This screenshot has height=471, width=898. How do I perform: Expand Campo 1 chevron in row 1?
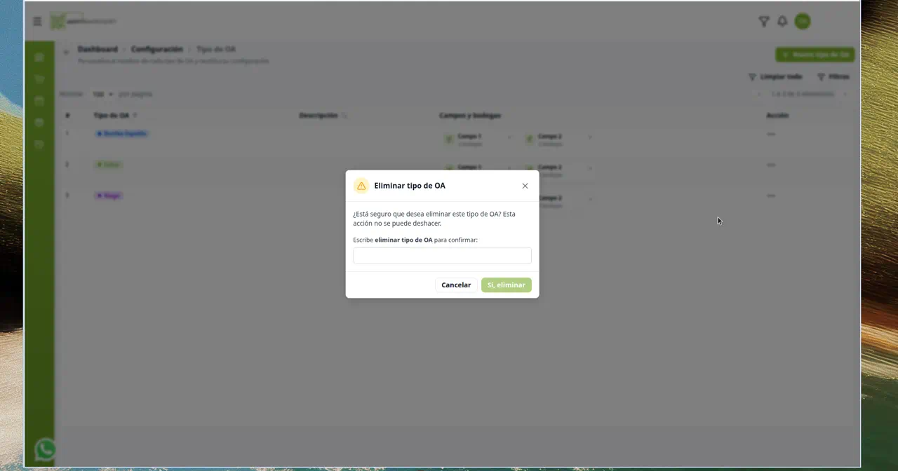pos(509,137)
